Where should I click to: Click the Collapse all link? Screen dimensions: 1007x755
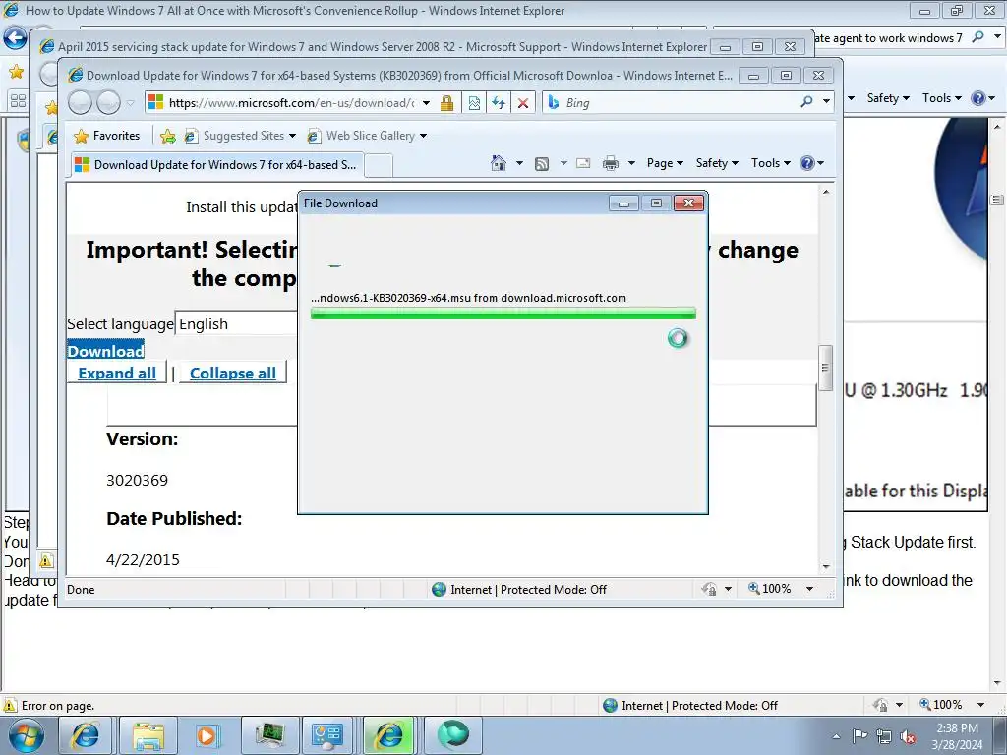point(232,373)
